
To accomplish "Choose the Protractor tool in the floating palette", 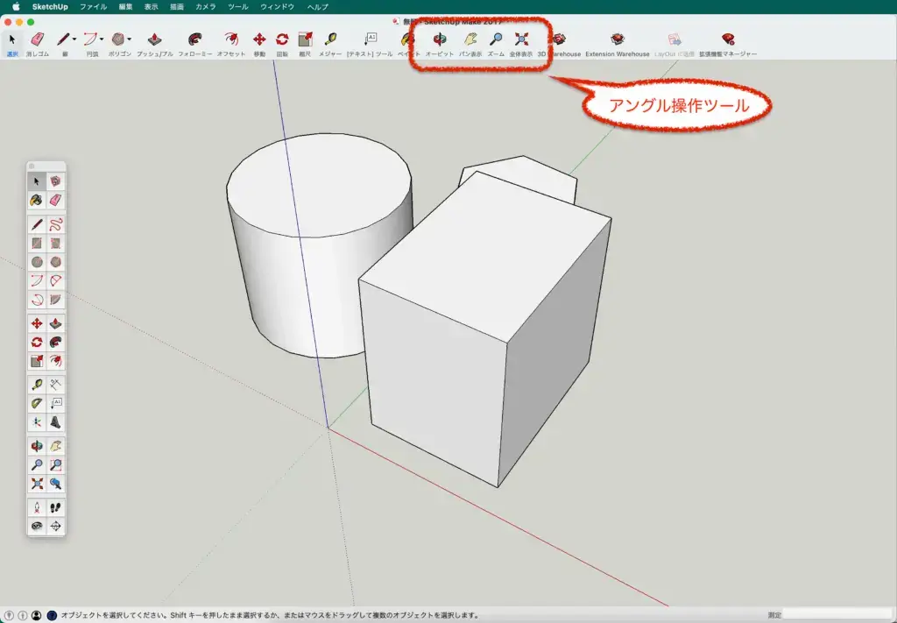I will pos(37,403).
